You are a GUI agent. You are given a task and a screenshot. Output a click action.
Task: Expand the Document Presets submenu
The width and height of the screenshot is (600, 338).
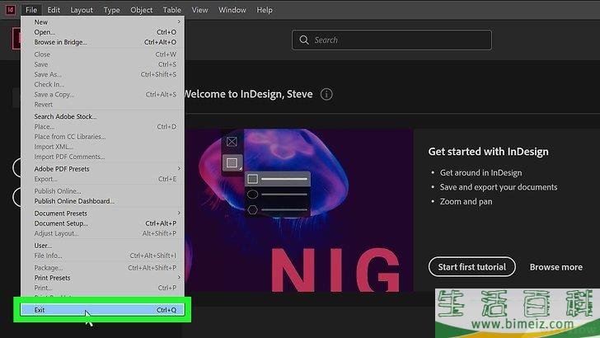(x=102, y=214)
